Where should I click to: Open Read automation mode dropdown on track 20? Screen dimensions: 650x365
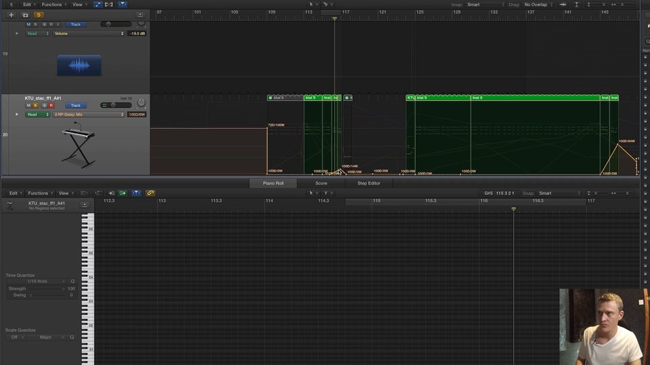tap(37, 115)
